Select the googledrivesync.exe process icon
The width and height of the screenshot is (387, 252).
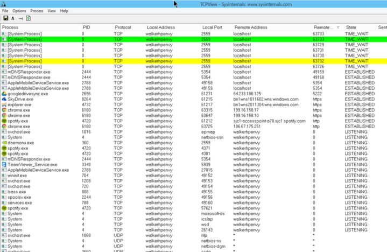(4, 94)
